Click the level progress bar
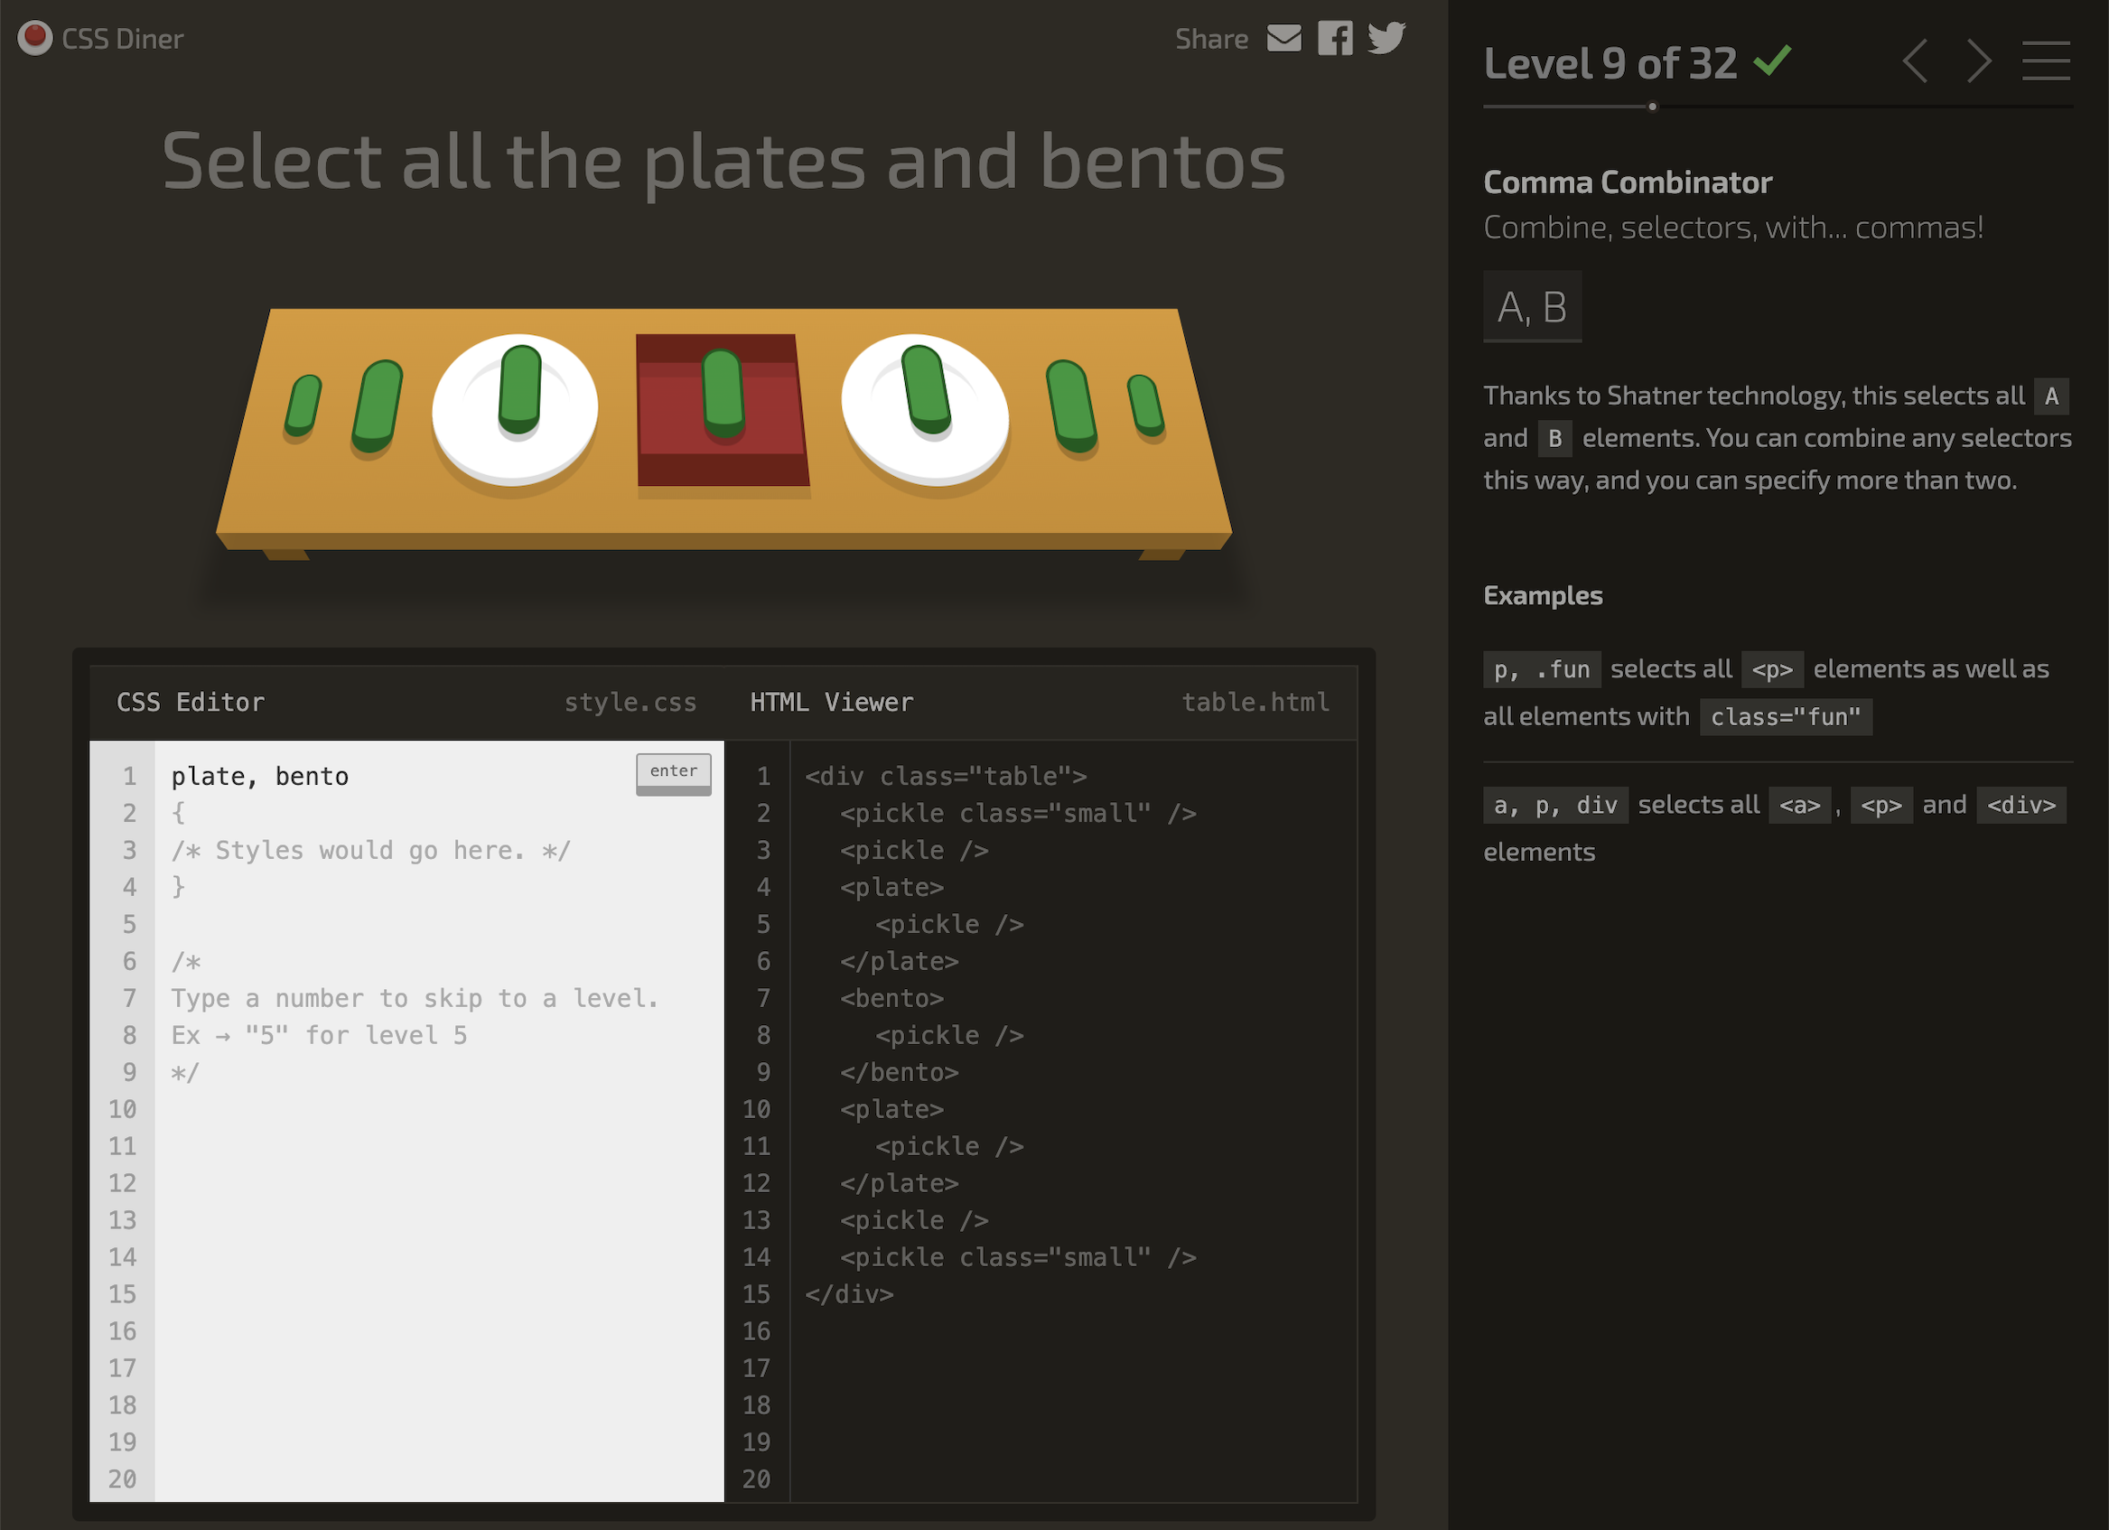The width and height of the screenshot is (2109, 1530). pyautogui.click(x=1777, y=107)
